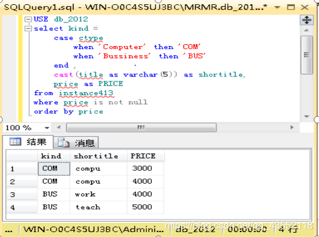319x237 pixels.
Task: Select result row header 1
Action: pos(22,169)
